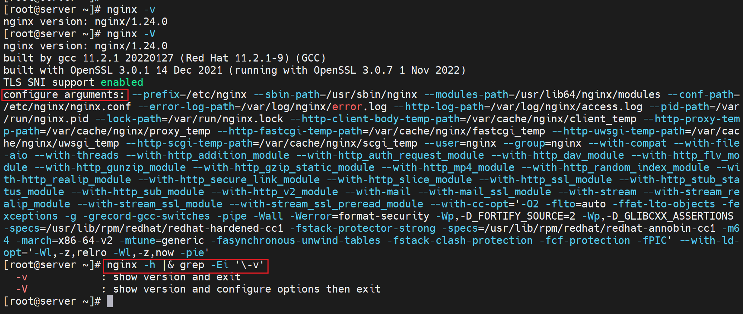Image resolution: width=743 pixels, height=314 pixels.
Task: Click the terminal cursor at the last prompt
Action: pyautogui.click(x=110, y=301)
